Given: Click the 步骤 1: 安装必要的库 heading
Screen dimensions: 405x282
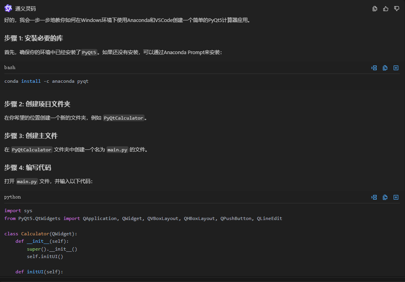Looking at the screenshot, I should tap(34, 38).
